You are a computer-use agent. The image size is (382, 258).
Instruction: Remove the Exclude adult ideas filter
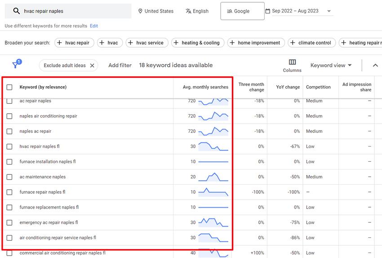pyautogui.click(x=92, y=66)
